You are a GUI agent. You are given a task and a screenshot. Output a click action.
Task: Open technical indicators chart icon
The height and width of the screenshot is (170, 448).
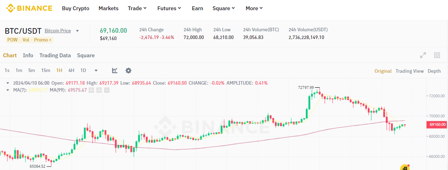coord(115,71)
